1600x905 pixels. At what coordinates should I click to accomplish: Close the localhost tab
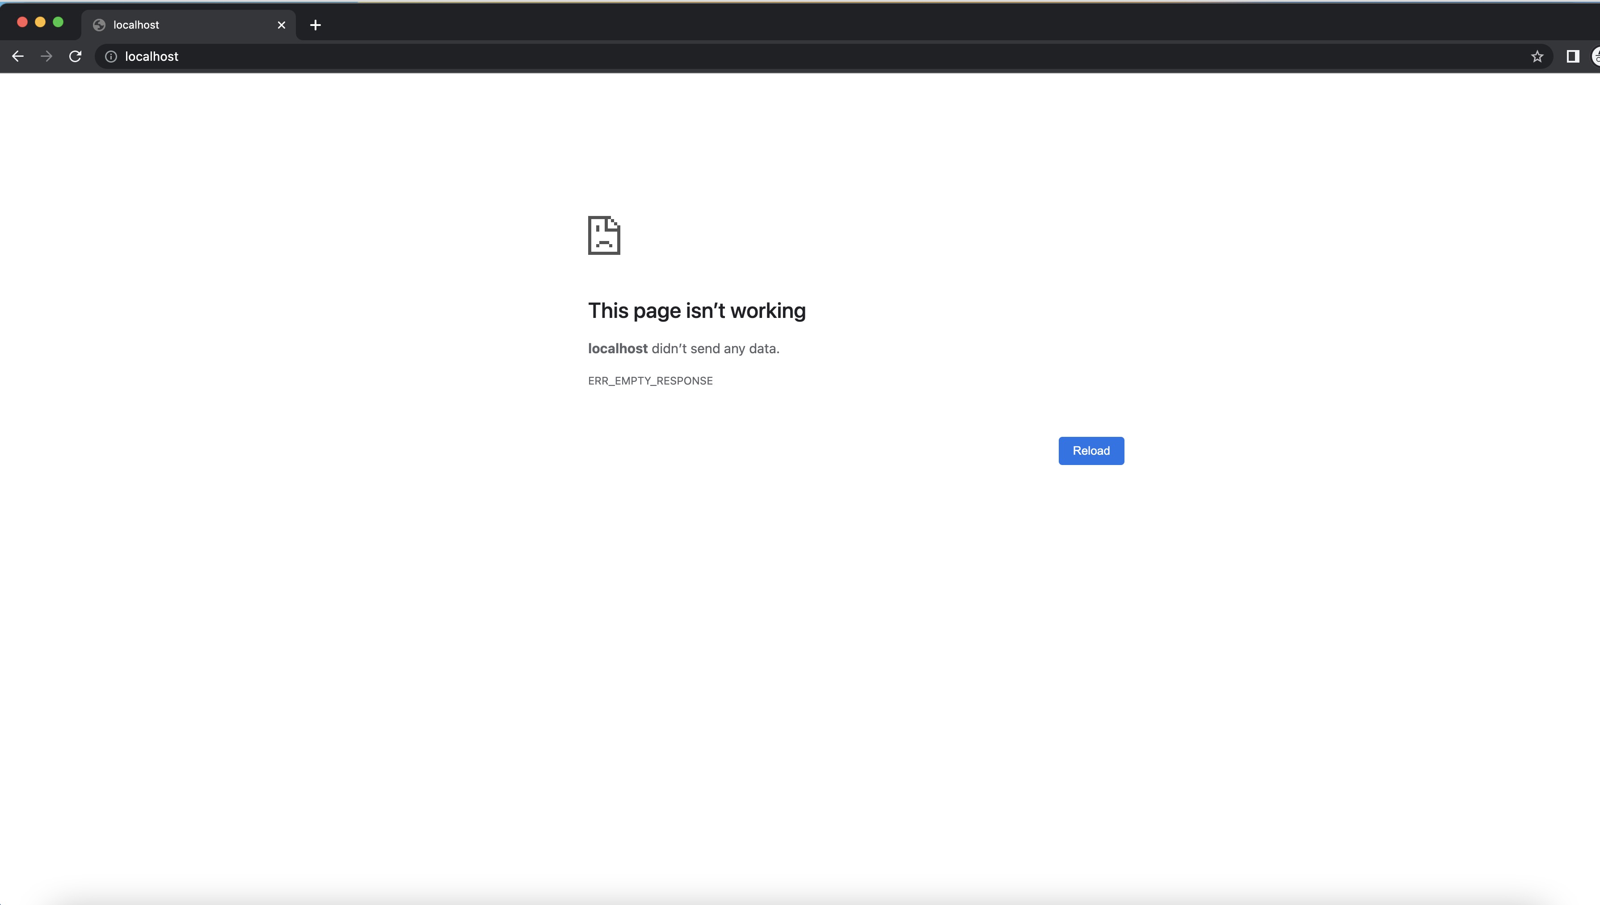[x=282, y=25]
